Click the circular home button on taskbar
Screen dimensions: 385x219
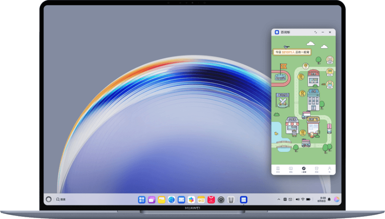pos(49,199)
